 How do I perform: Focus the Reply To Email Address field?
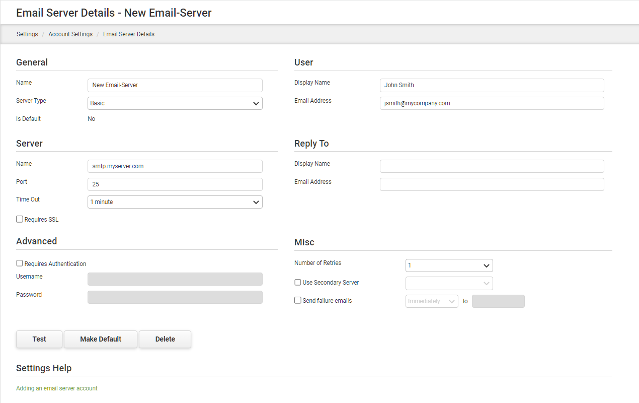pyautogui.click(x=492, y=184)
